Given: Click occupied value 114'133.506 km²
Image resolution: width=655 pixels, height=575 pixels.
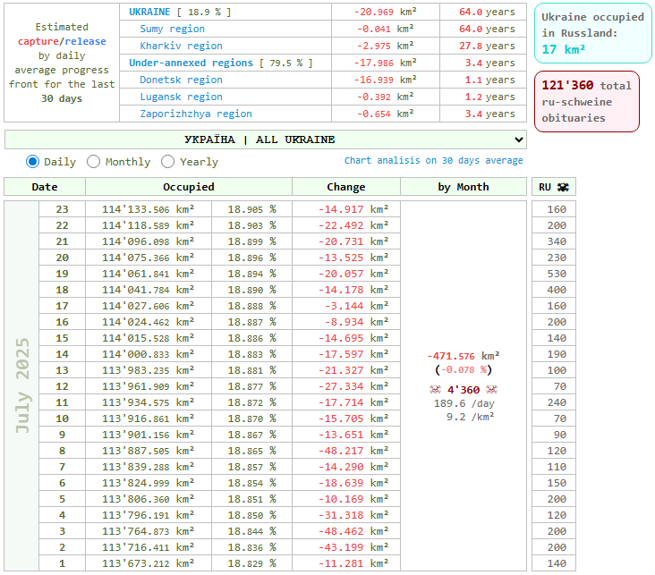Looking at the screenshot, I should 148,209.
